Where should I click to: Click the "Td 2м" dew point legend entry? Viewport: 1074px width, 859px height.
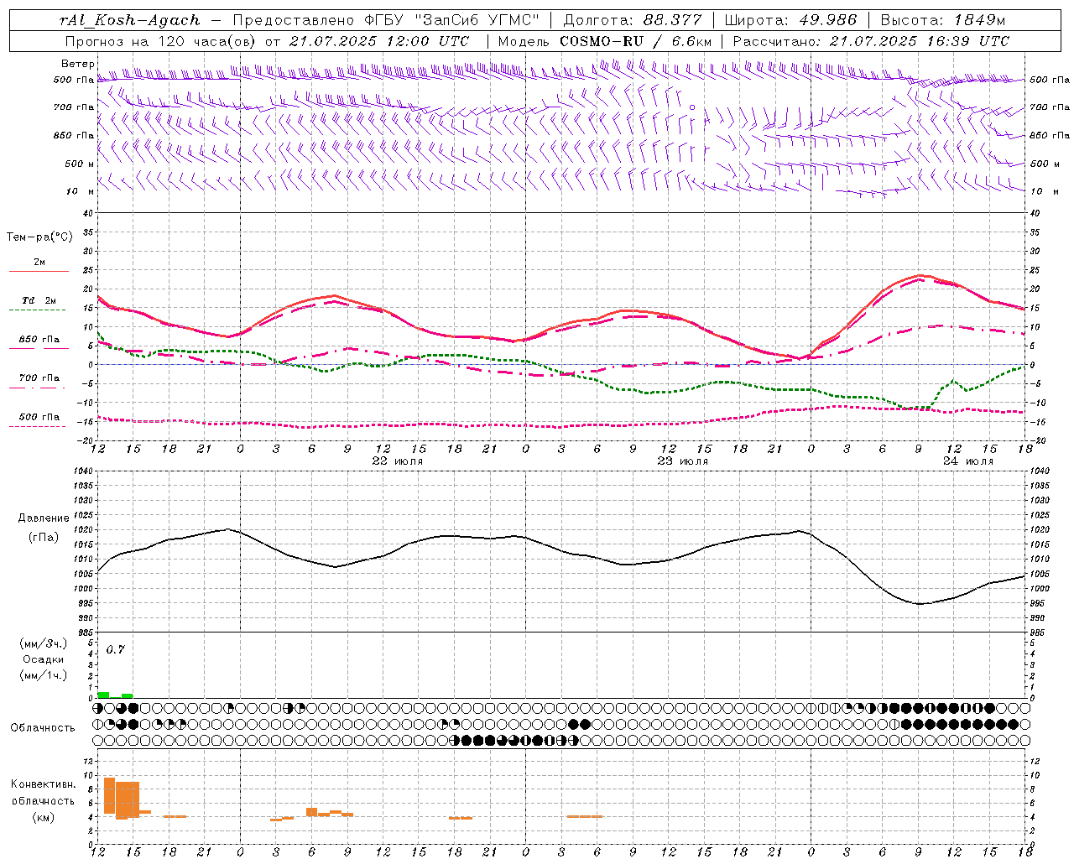(39, 300)
